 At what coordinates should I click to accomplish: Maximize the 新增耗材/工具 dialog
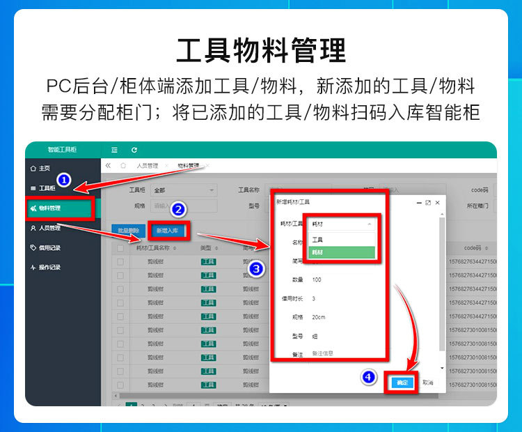click(428, 203)
